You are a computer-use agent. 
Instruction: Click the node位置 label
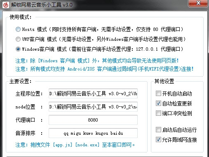pos(29,107)
